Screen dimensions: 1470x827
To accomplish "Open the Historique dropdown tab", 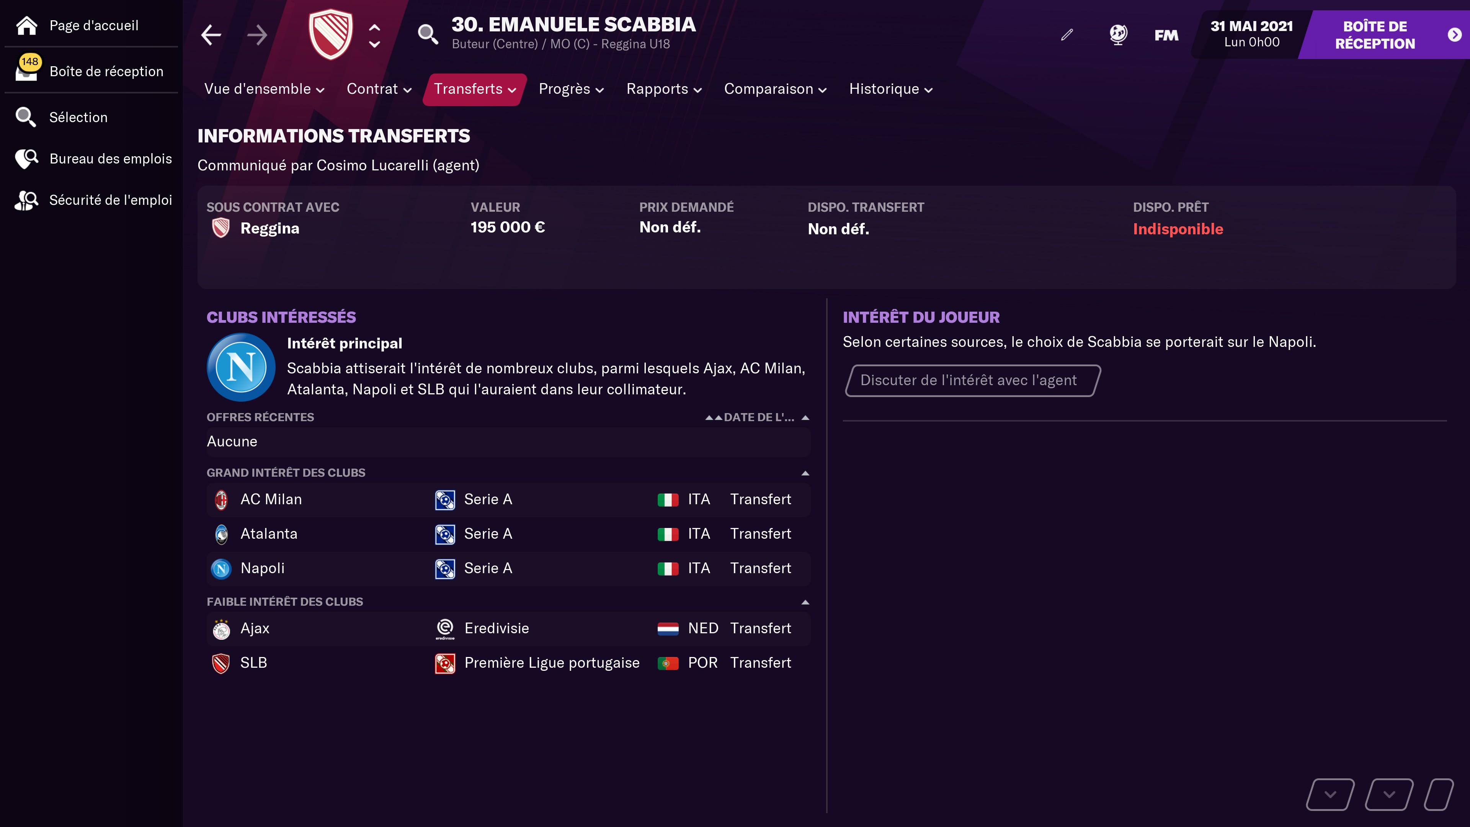I will (891, 89).
